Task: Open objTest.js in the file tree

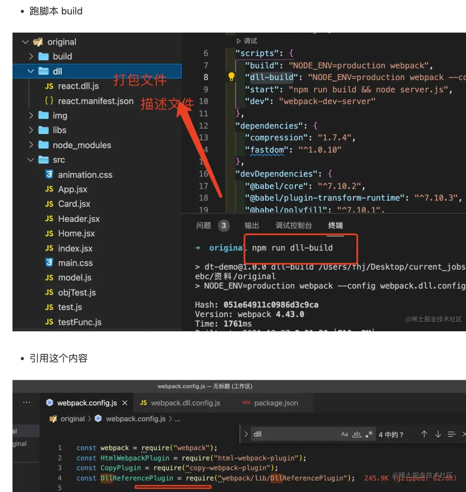Action: pos(77,292)
